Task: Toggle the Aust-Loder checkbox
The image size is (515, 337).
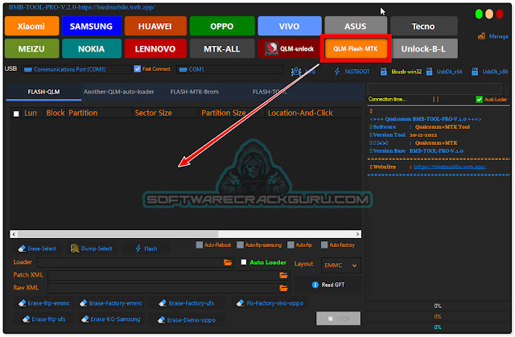Action: tap(479, 99)
